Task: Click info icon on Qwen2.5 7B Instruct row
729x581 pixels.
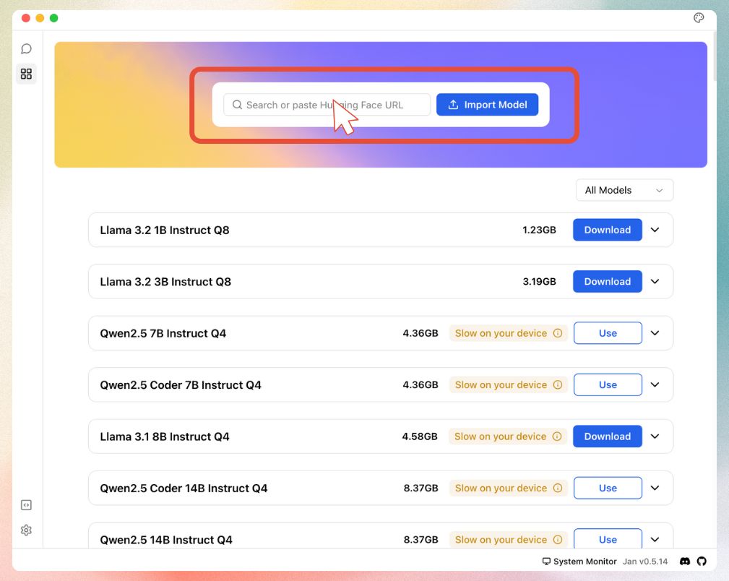Action: coord(557,333)
